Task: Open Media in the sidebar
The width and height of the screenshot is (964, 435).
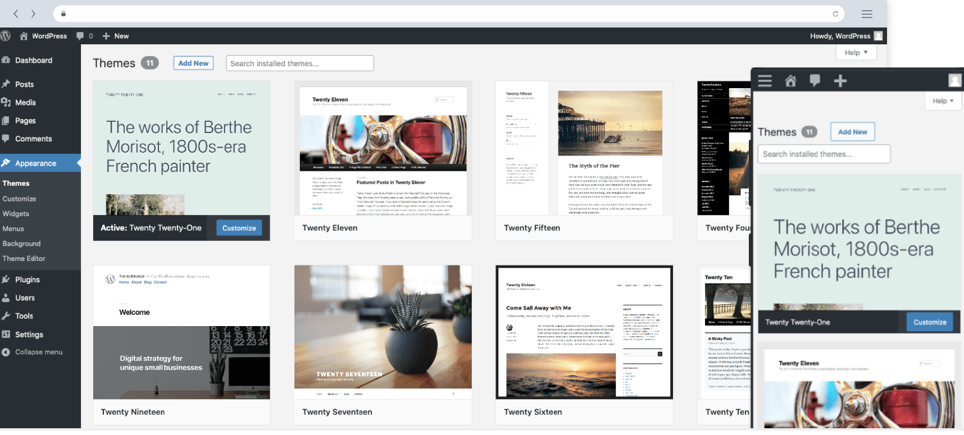Action: point(25,102)
